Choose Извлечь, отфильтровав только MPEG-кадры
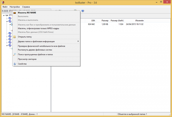Screen dimensions: 172x117 (39, 28)
